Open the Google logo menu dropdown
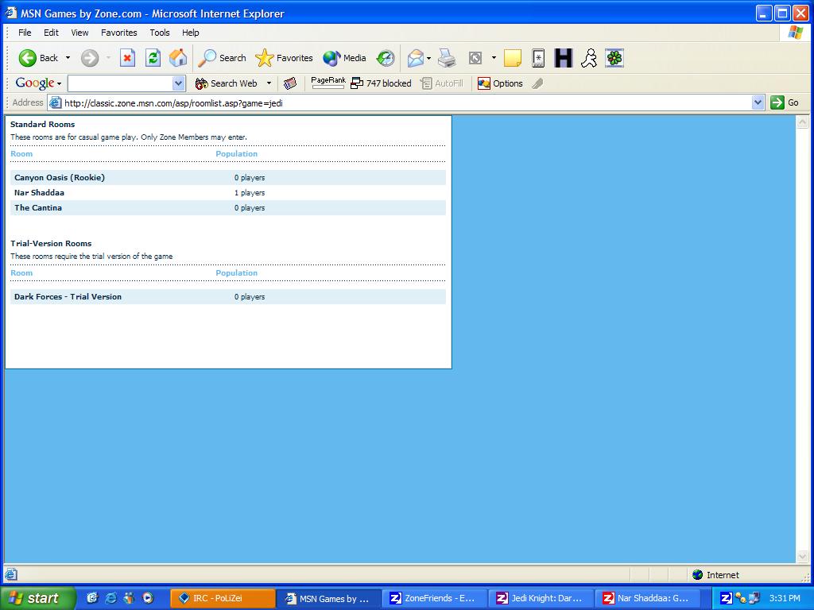Screen dimensions: 814x610 click(38, 83)
